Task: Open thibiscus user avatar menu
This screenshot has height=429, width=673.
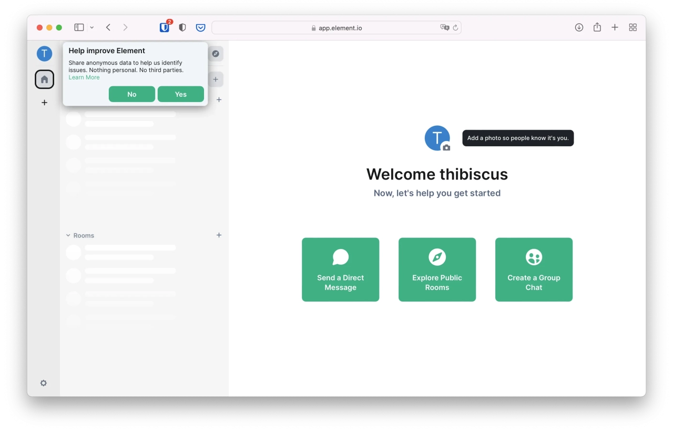Action: [44, 53]
